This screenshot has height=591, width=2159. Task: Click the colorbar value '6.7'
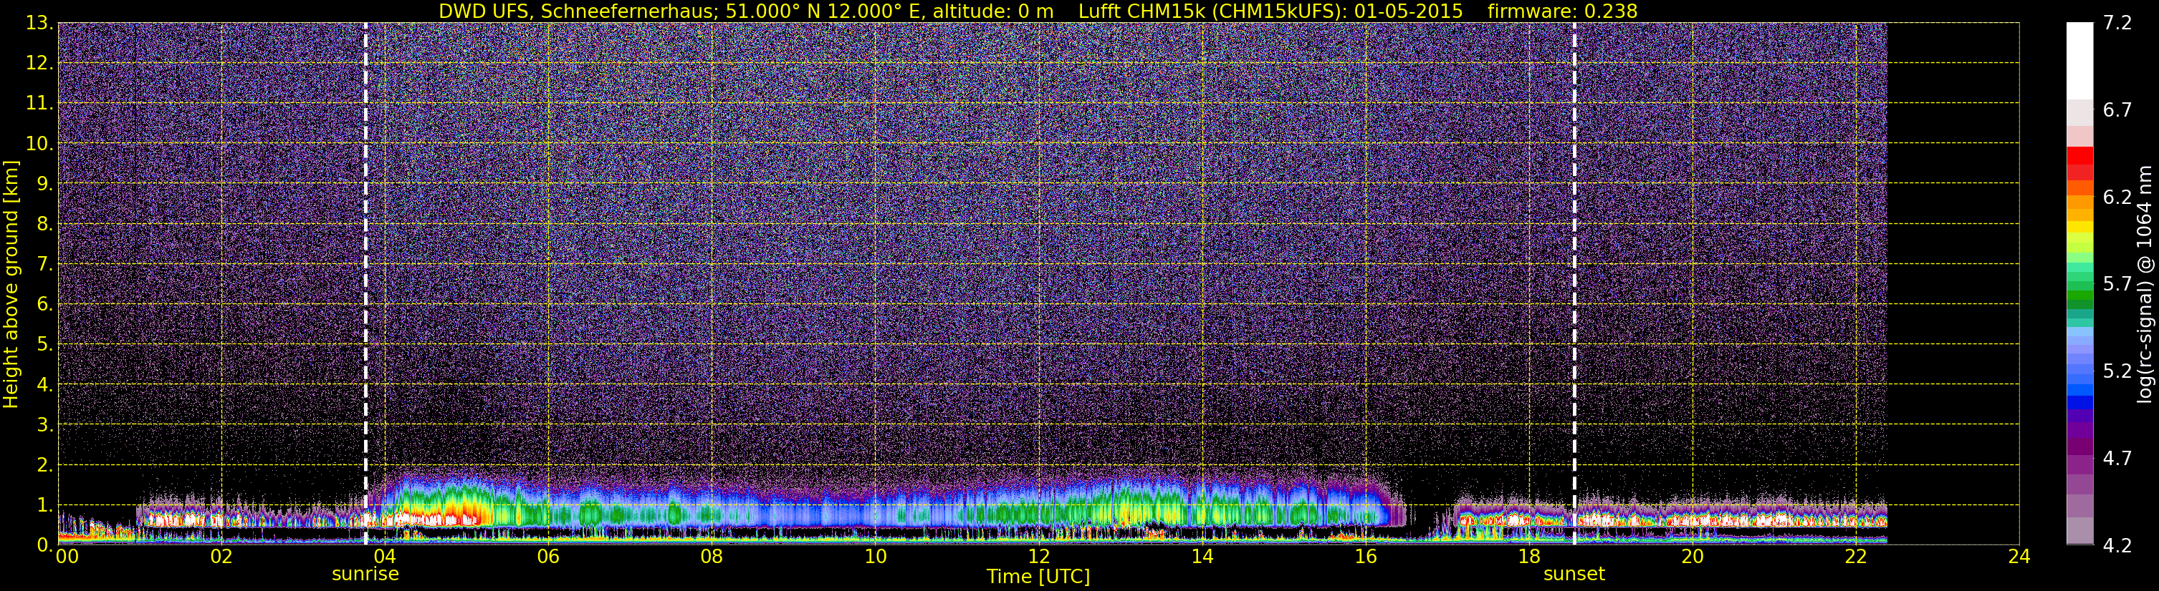point(2117,110)
